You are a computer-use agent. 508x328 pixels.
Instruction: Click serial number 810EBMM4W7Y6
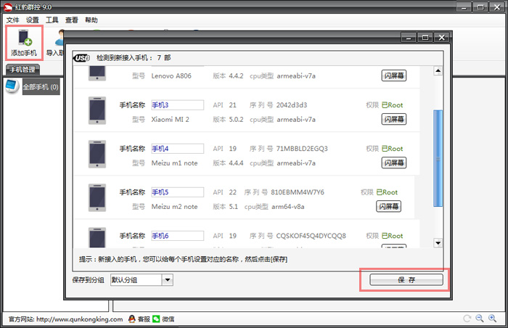tap(298, 192)
